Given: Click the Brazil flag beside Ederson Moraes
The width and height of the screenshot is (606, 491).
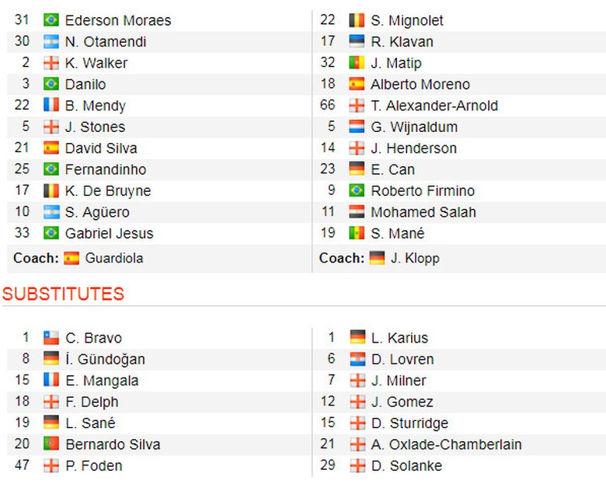Looking at the screenshot, I should [51, 20].
